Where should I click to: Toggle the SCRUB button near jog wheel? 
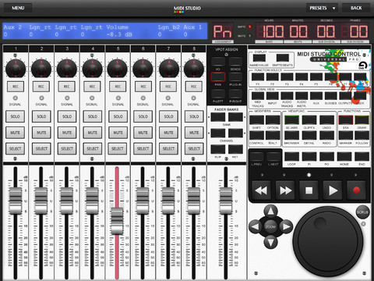coord(362,212)
